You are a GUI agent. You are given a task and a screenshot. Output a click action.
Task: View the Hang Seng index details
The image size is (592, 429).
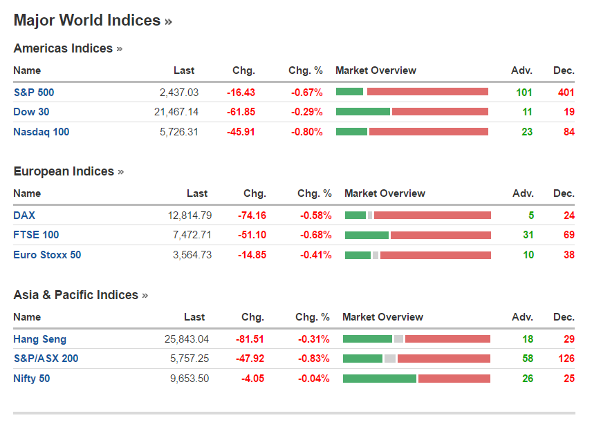click(x=40, y=339)
